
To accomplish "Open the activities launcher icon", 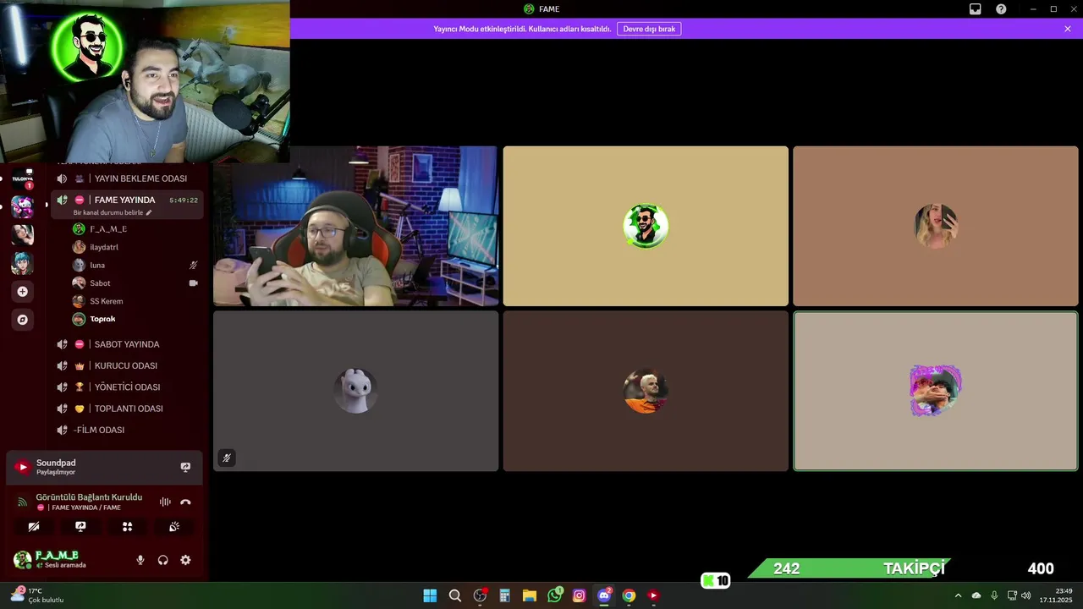I will 127,526.
